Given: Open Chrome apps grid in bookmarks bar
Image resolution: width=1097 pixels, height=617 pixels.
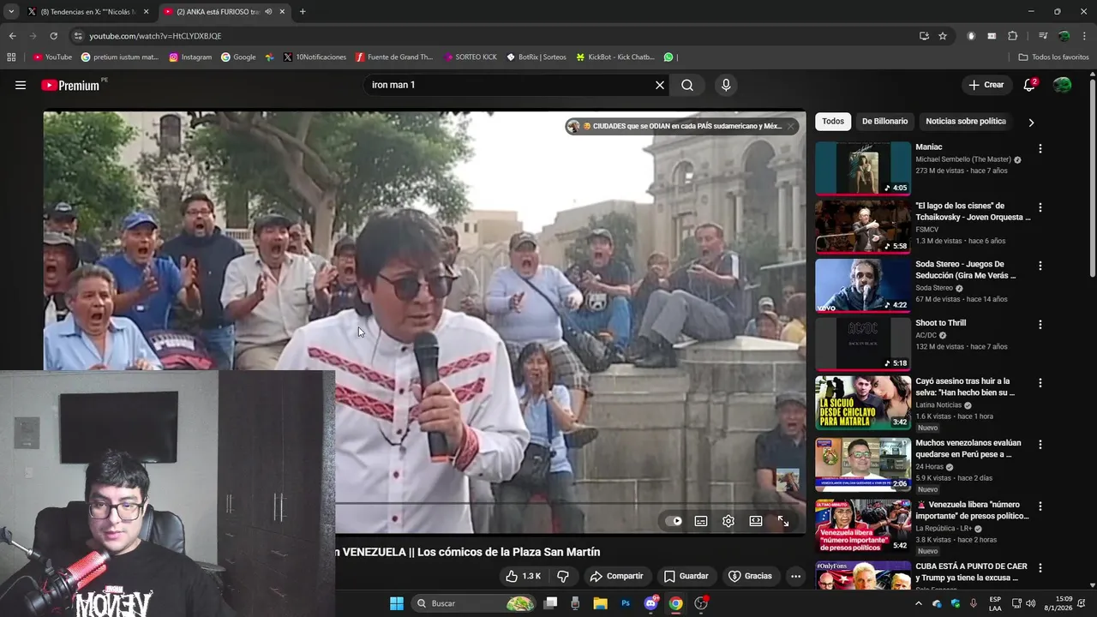Looking at the screenshot, I should [x=11, y=57].
